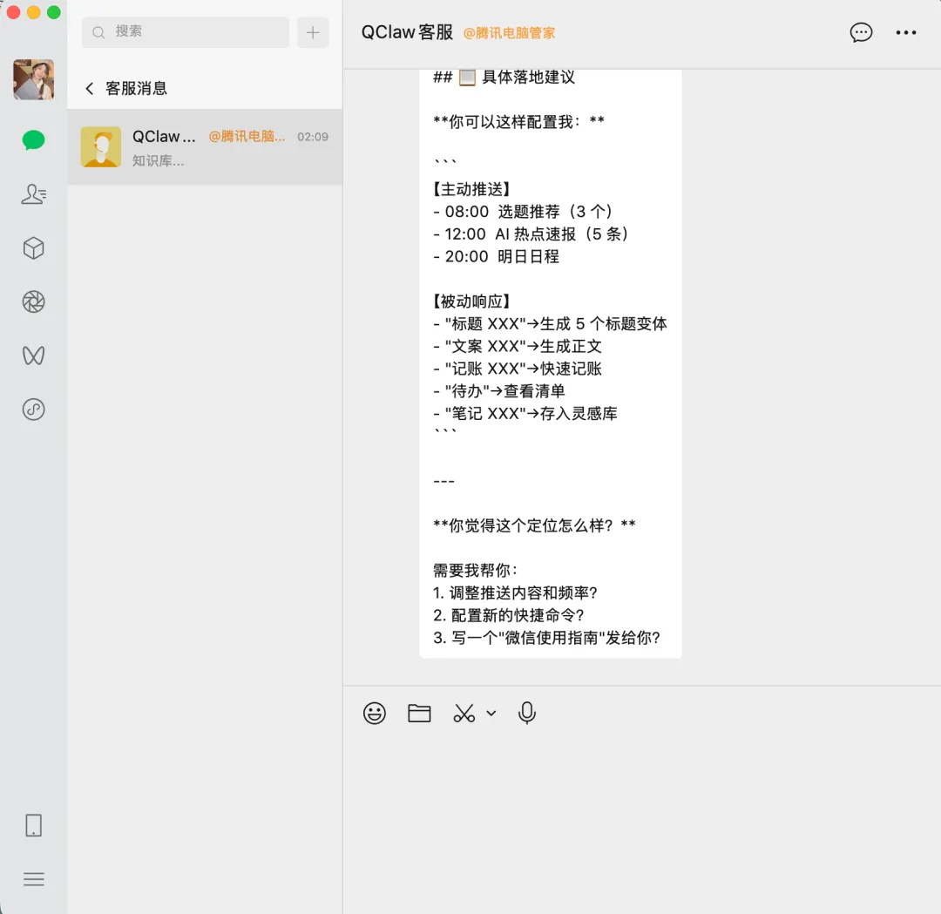Click the 【主动推送】 heading in message

point(471,189)
